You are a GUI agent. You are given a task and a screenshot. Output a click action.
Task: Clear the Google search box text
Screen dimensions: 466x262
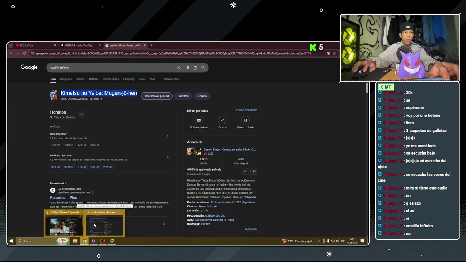[179, 68]
